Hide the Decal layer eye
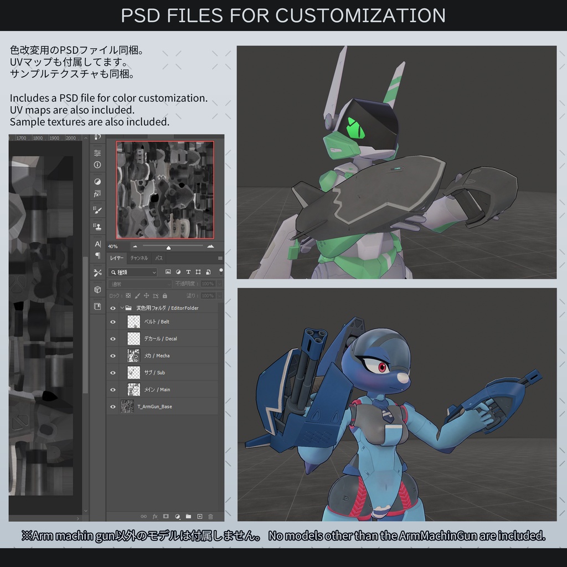 pos(113,339)
